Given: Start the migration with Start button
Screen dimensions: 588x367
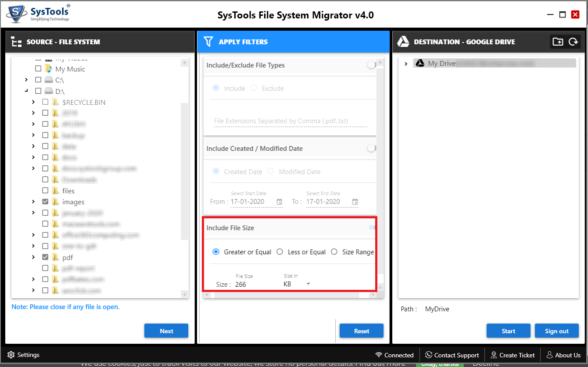Looking at the screenshot, I should pos(509,331).
